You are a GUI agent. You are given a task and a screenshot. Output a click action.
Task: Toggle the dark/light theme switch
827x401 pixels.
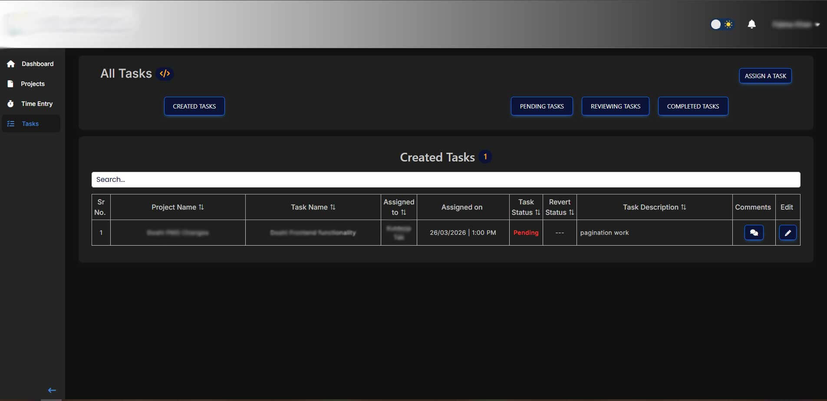tap(722, 24)
